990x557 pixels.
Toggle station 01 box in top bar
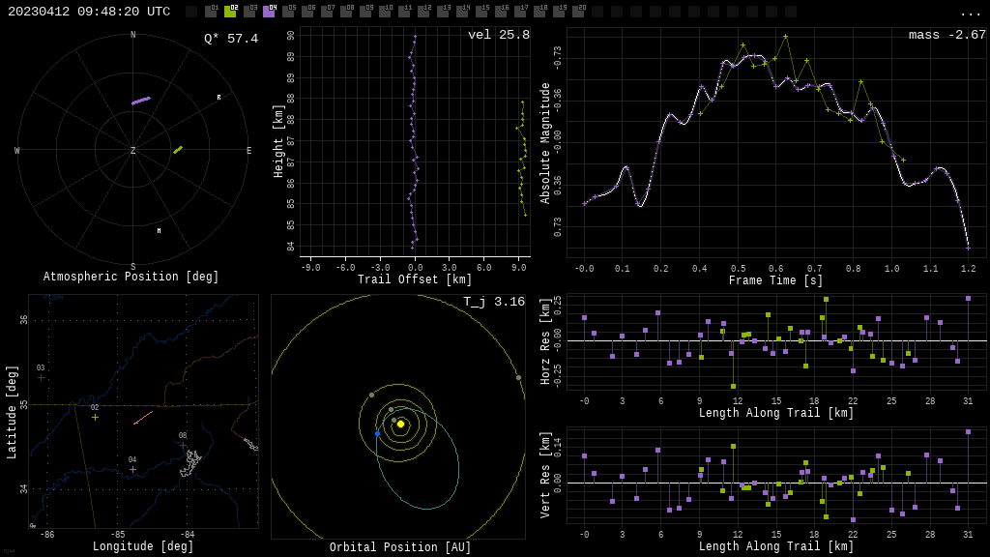click(x=211, y=12)
